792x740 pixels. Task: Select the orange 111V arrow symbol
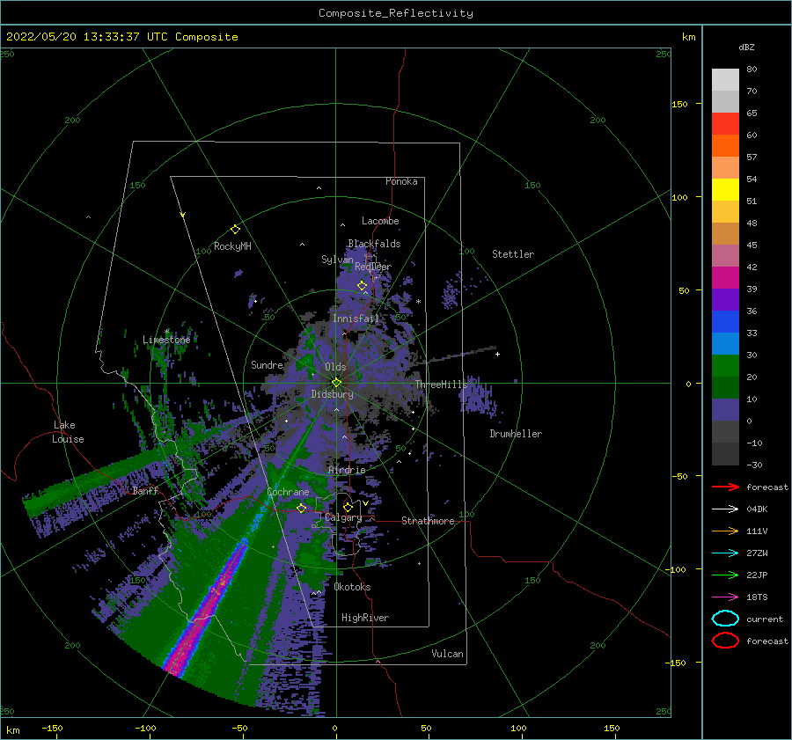(x=725, y=531)
